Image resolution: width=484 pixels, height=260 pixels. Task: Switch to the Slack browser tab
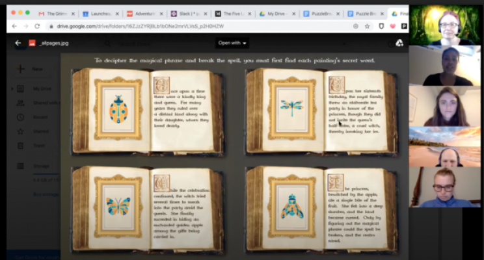click(188, 13)
